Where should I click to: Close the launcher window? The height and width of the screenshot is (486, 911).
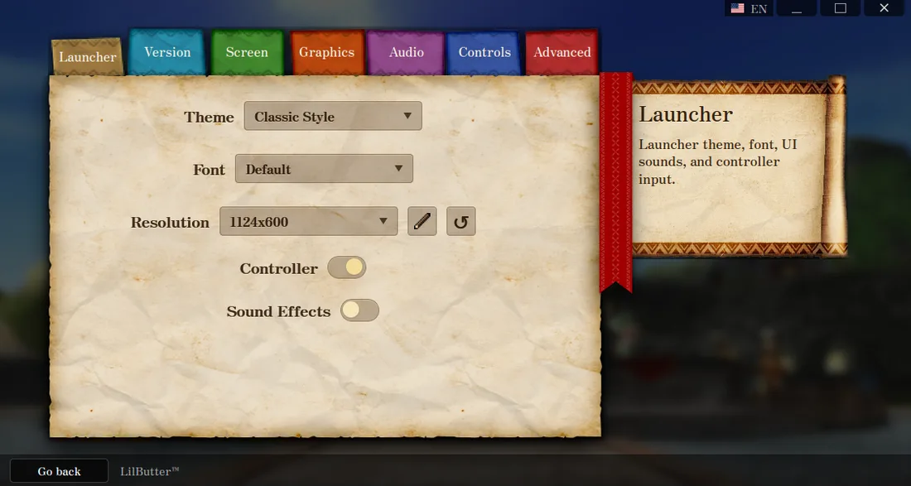pyautogui.click(x=884, y=8)
